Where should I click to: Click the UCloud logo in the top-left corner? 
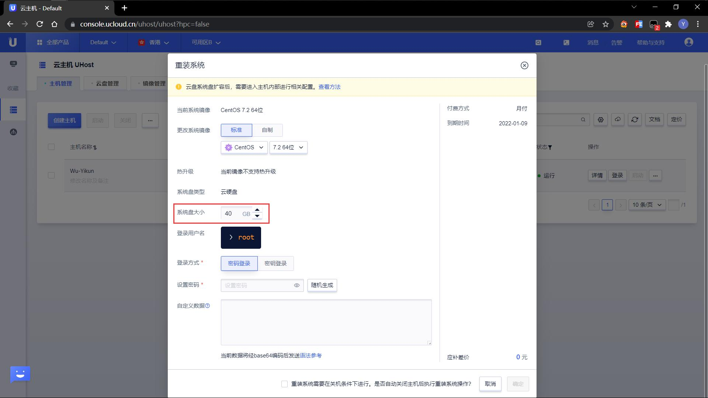point(13,42)
